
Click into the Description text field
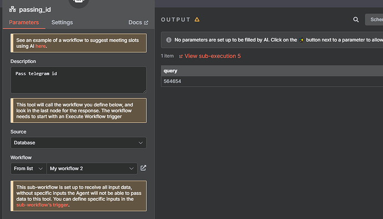pos(78,80)
